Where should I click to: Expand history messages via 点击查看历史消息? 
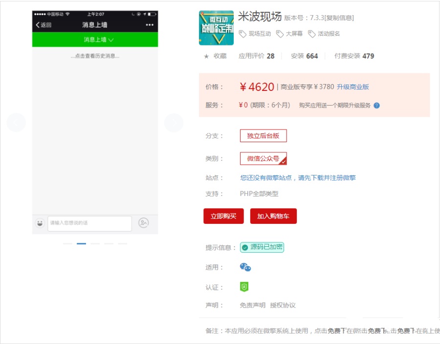pos(94,55)
